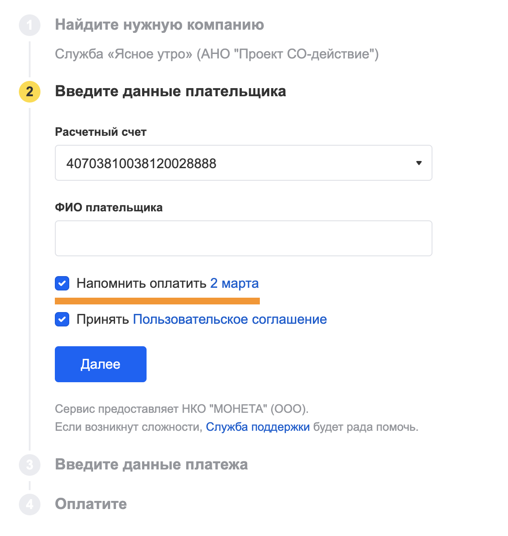
Task: Go to step 'Найдите нужную компанию'
Action: pos(159,25)
